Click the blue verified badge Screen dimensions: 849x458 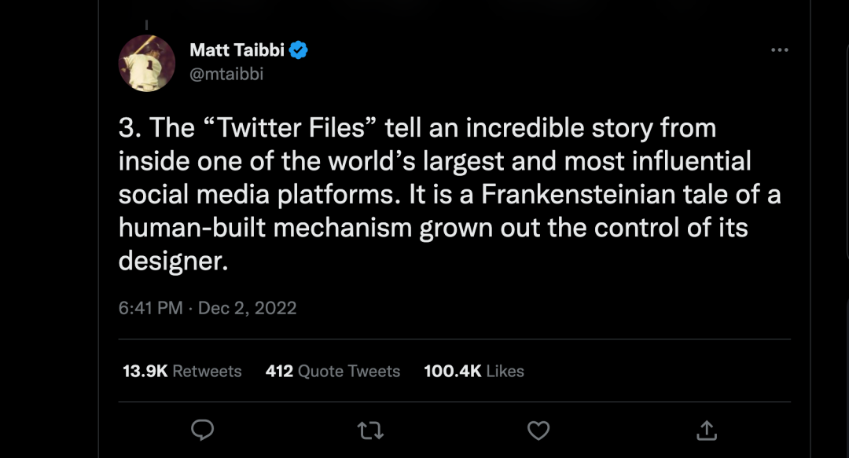pos(299,51)
